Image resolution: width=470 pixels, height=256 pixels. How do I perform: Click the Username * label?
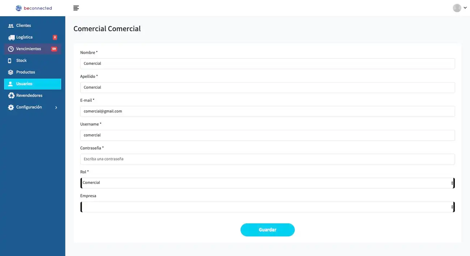[x=91, y=124]
